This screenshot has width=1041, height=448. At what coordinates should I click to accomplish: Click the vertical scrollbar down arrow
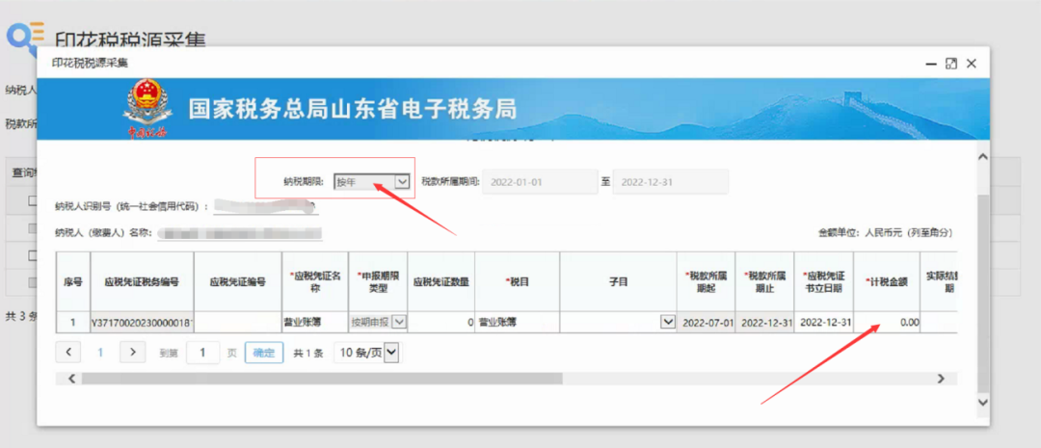click(983, 402)
